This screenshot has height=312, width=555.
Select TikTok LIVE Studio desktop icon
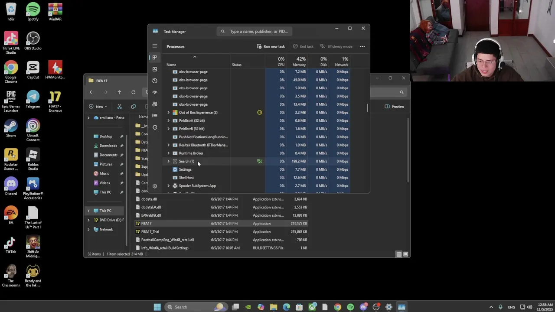coord(11,43)
